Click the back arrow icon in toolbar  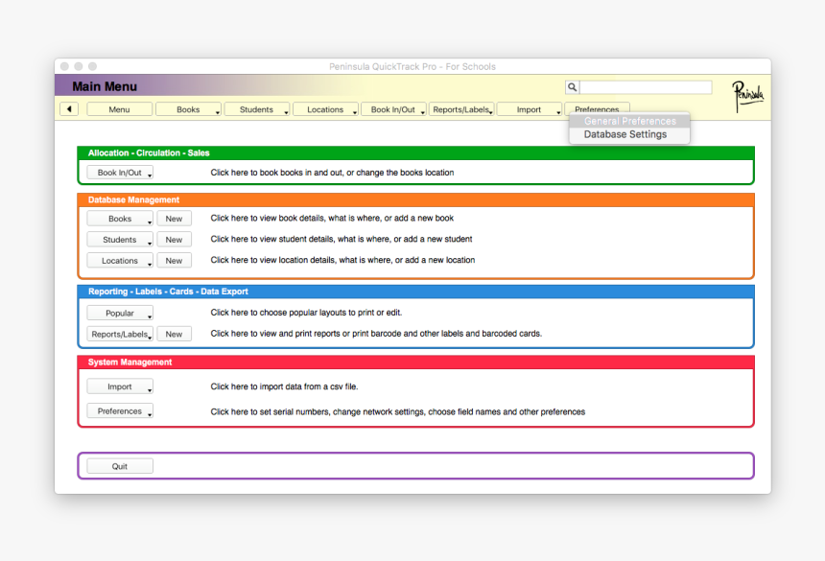pyautogui.click(x=69, y=108)
